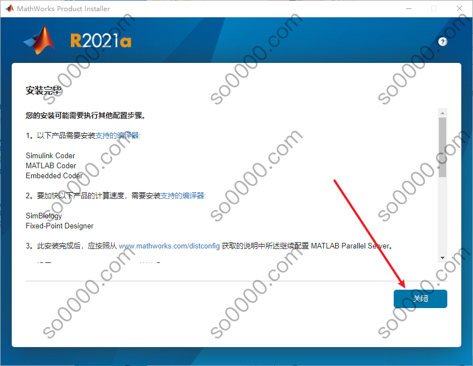The height and width of the screenshot is (366, 473).
Task: Click the MATLAB Parallel Server text
Action: click(x=351, y=246)
